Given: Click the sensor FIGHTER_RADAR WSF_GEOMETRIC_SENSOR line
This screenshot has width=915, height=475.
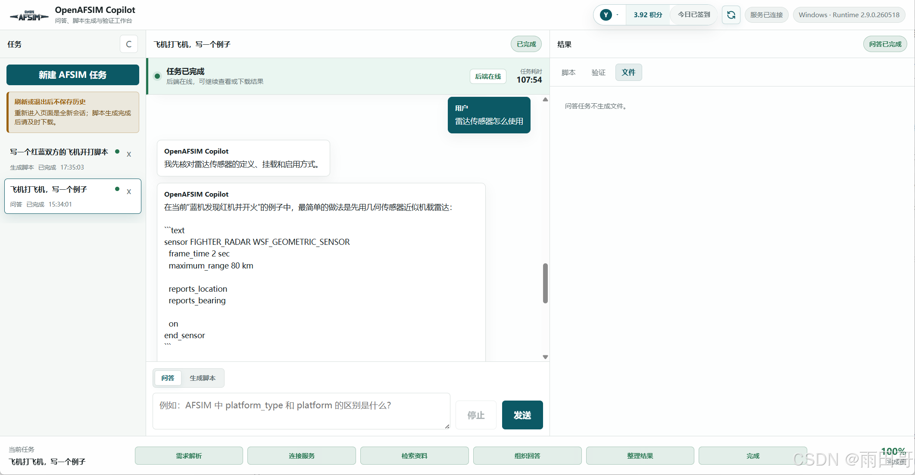Looking at the screenshot, I should pyautogui.click(x=257, y=242).
